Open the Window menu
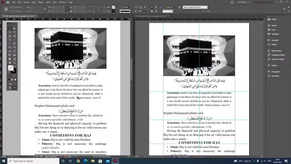 [x=63, y=2]
